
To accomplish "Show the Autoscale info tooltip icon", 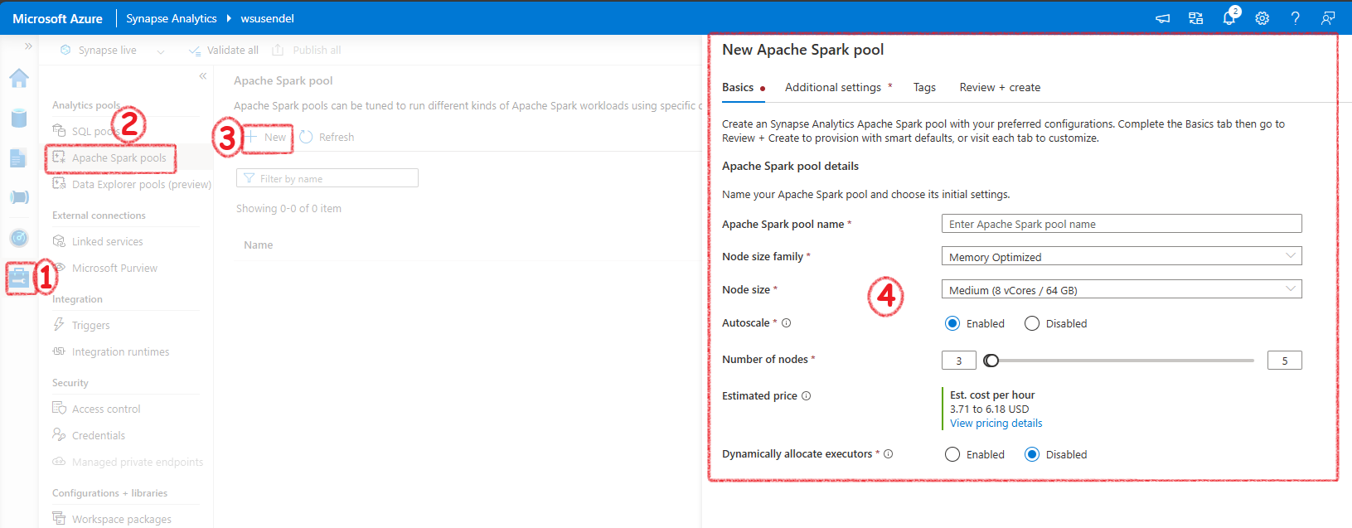I will pos(787,323).
